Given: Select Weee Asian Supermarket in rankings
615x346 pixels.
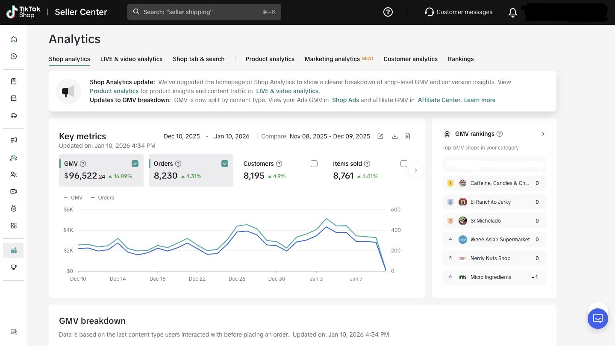Looking at the screenshot, I should 494,240.
